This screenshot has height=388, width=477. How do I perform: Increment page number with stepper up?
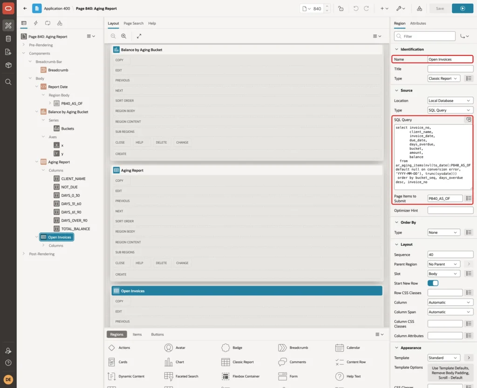[327, 7]
